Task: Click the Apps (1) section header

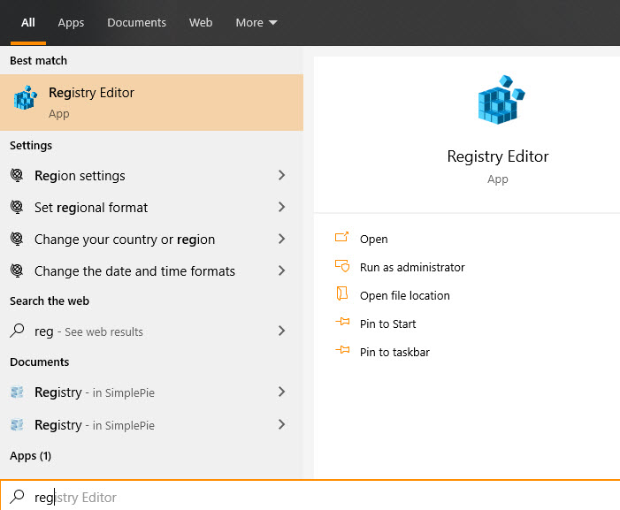Action: point(30,456)
